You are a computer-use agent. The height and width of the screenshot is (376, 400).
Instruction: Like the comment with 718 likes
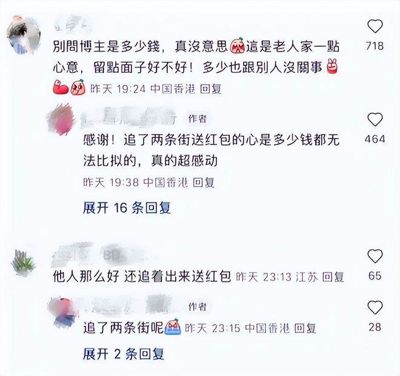[375, 26]
